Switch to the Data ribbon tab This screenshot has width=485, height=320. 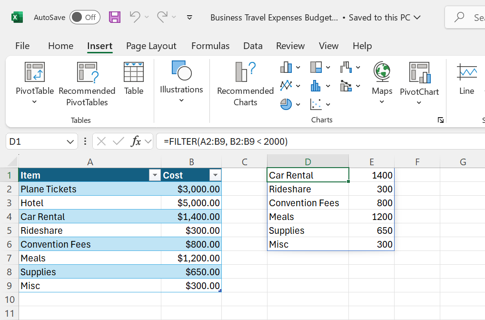[253, 46]
